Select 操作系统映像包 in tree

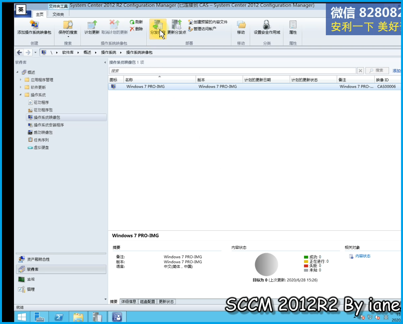pos(66,118)
